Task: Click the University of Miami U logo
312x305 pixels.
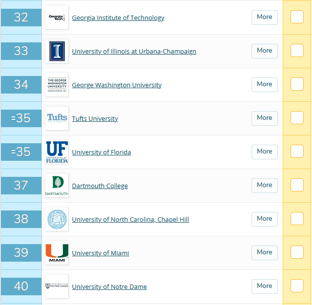Action: tap(57, 253)
